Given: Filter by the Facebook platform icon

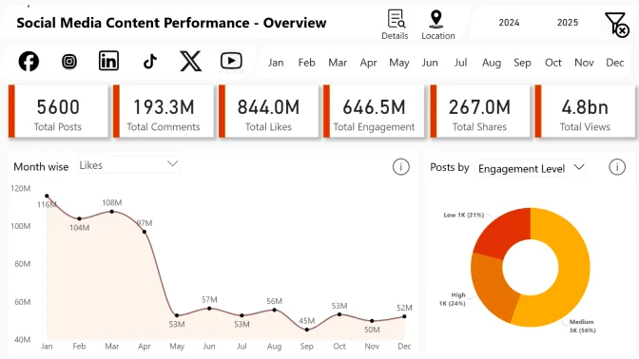Looking at the screenshot, I should click(x=29, y=62).
